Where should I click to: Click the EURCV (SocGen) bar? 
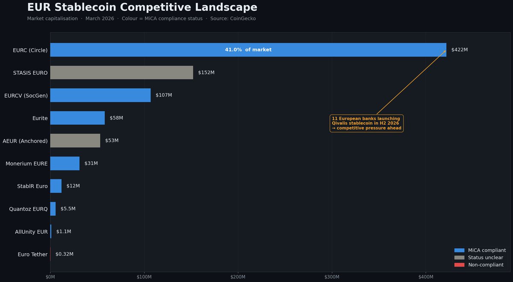(x=100, y=95)
